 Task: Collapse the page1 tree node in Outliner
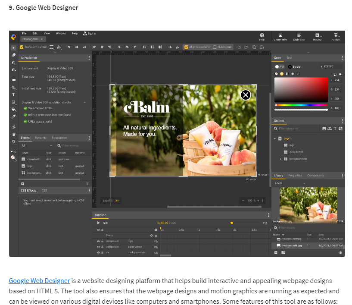point(275,138)
